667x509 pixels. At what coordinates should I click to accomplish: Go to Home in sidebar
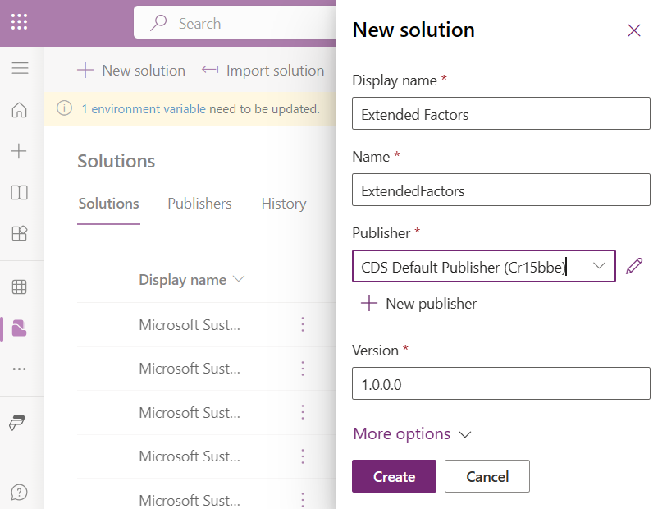[19, 110]
